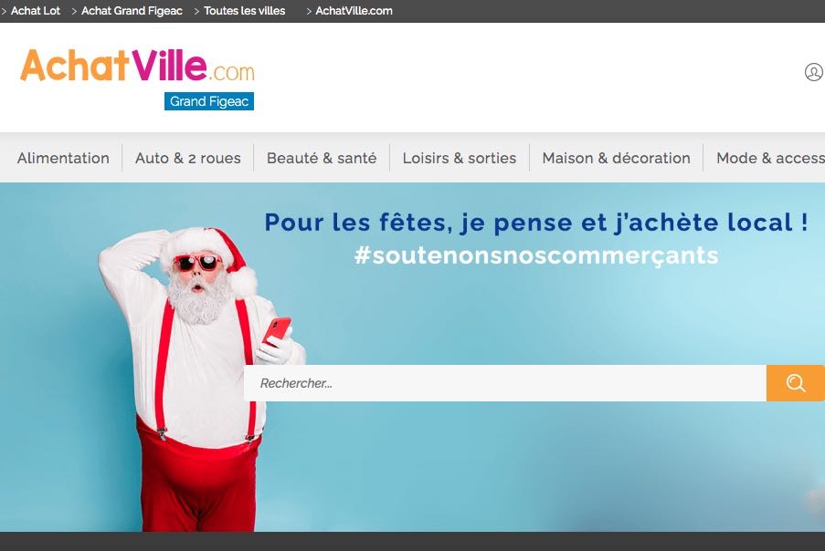Open the Alimentation category menu
Screen dimensions: 825x551
click(x=63, y=158)
